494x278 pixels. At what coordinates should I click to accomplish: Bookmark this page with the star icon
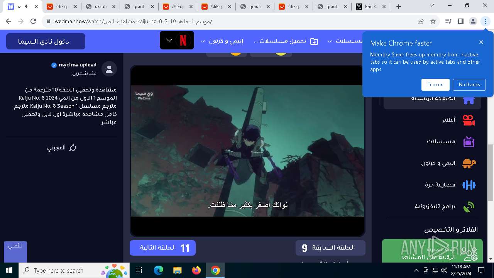(433, 21)
